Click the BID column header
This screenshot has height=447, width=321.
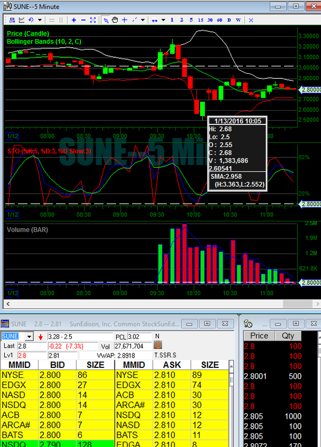click(x=57, y=365)
